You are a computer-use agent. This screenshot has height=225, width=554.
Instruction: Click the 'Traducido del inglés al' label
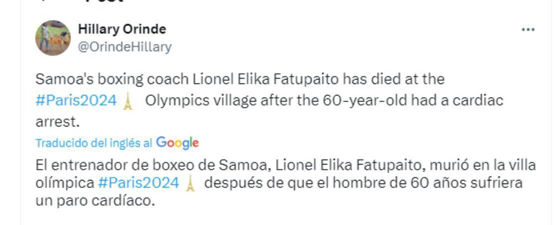[x=94, y=143]
